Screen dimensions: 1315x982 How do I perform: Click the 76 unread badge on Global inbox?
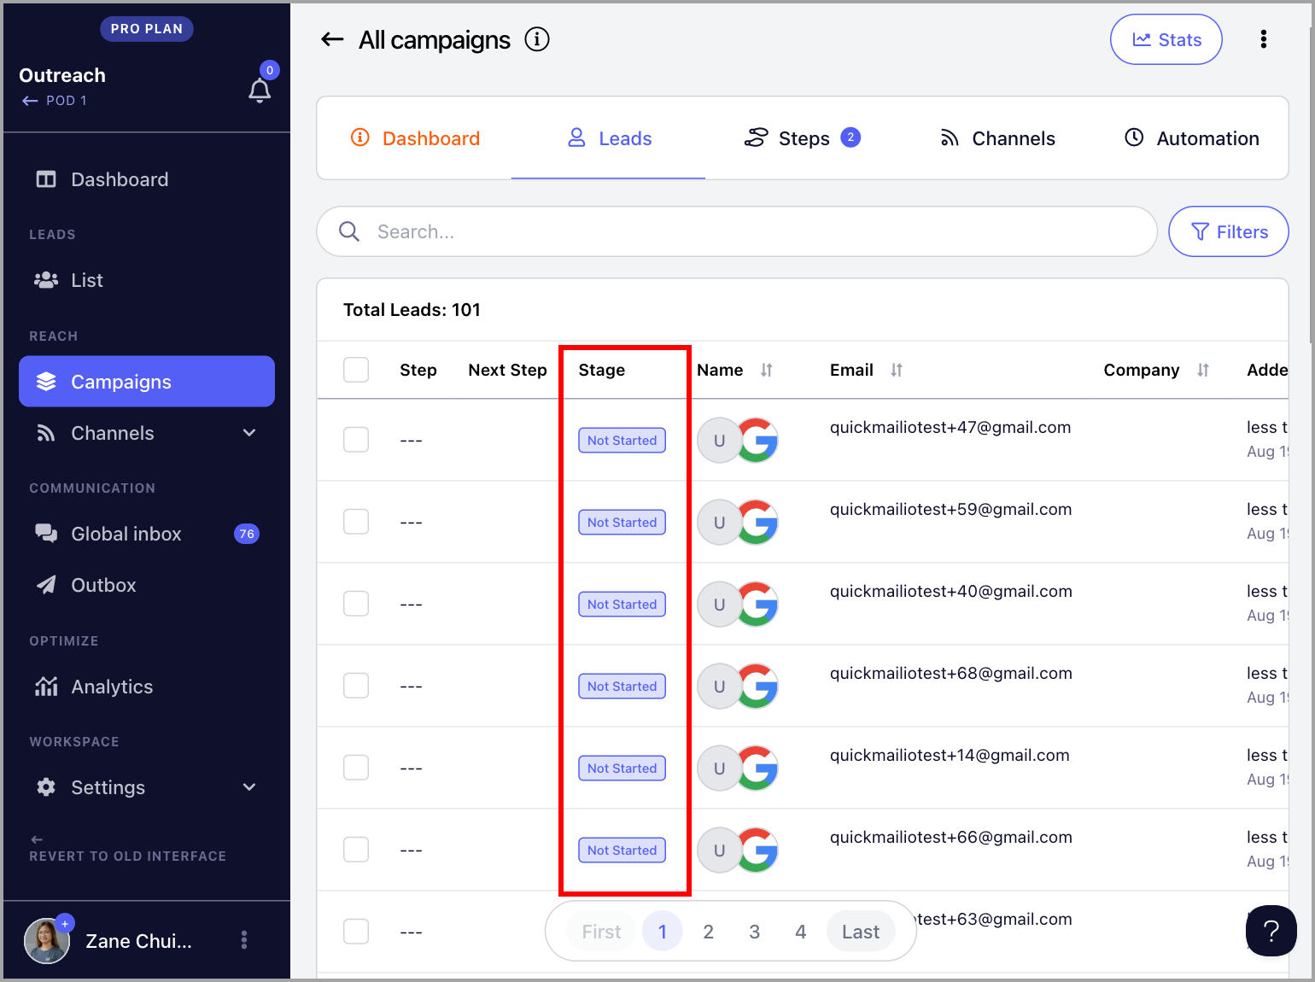pyautogui.click(x=247, y=534)
